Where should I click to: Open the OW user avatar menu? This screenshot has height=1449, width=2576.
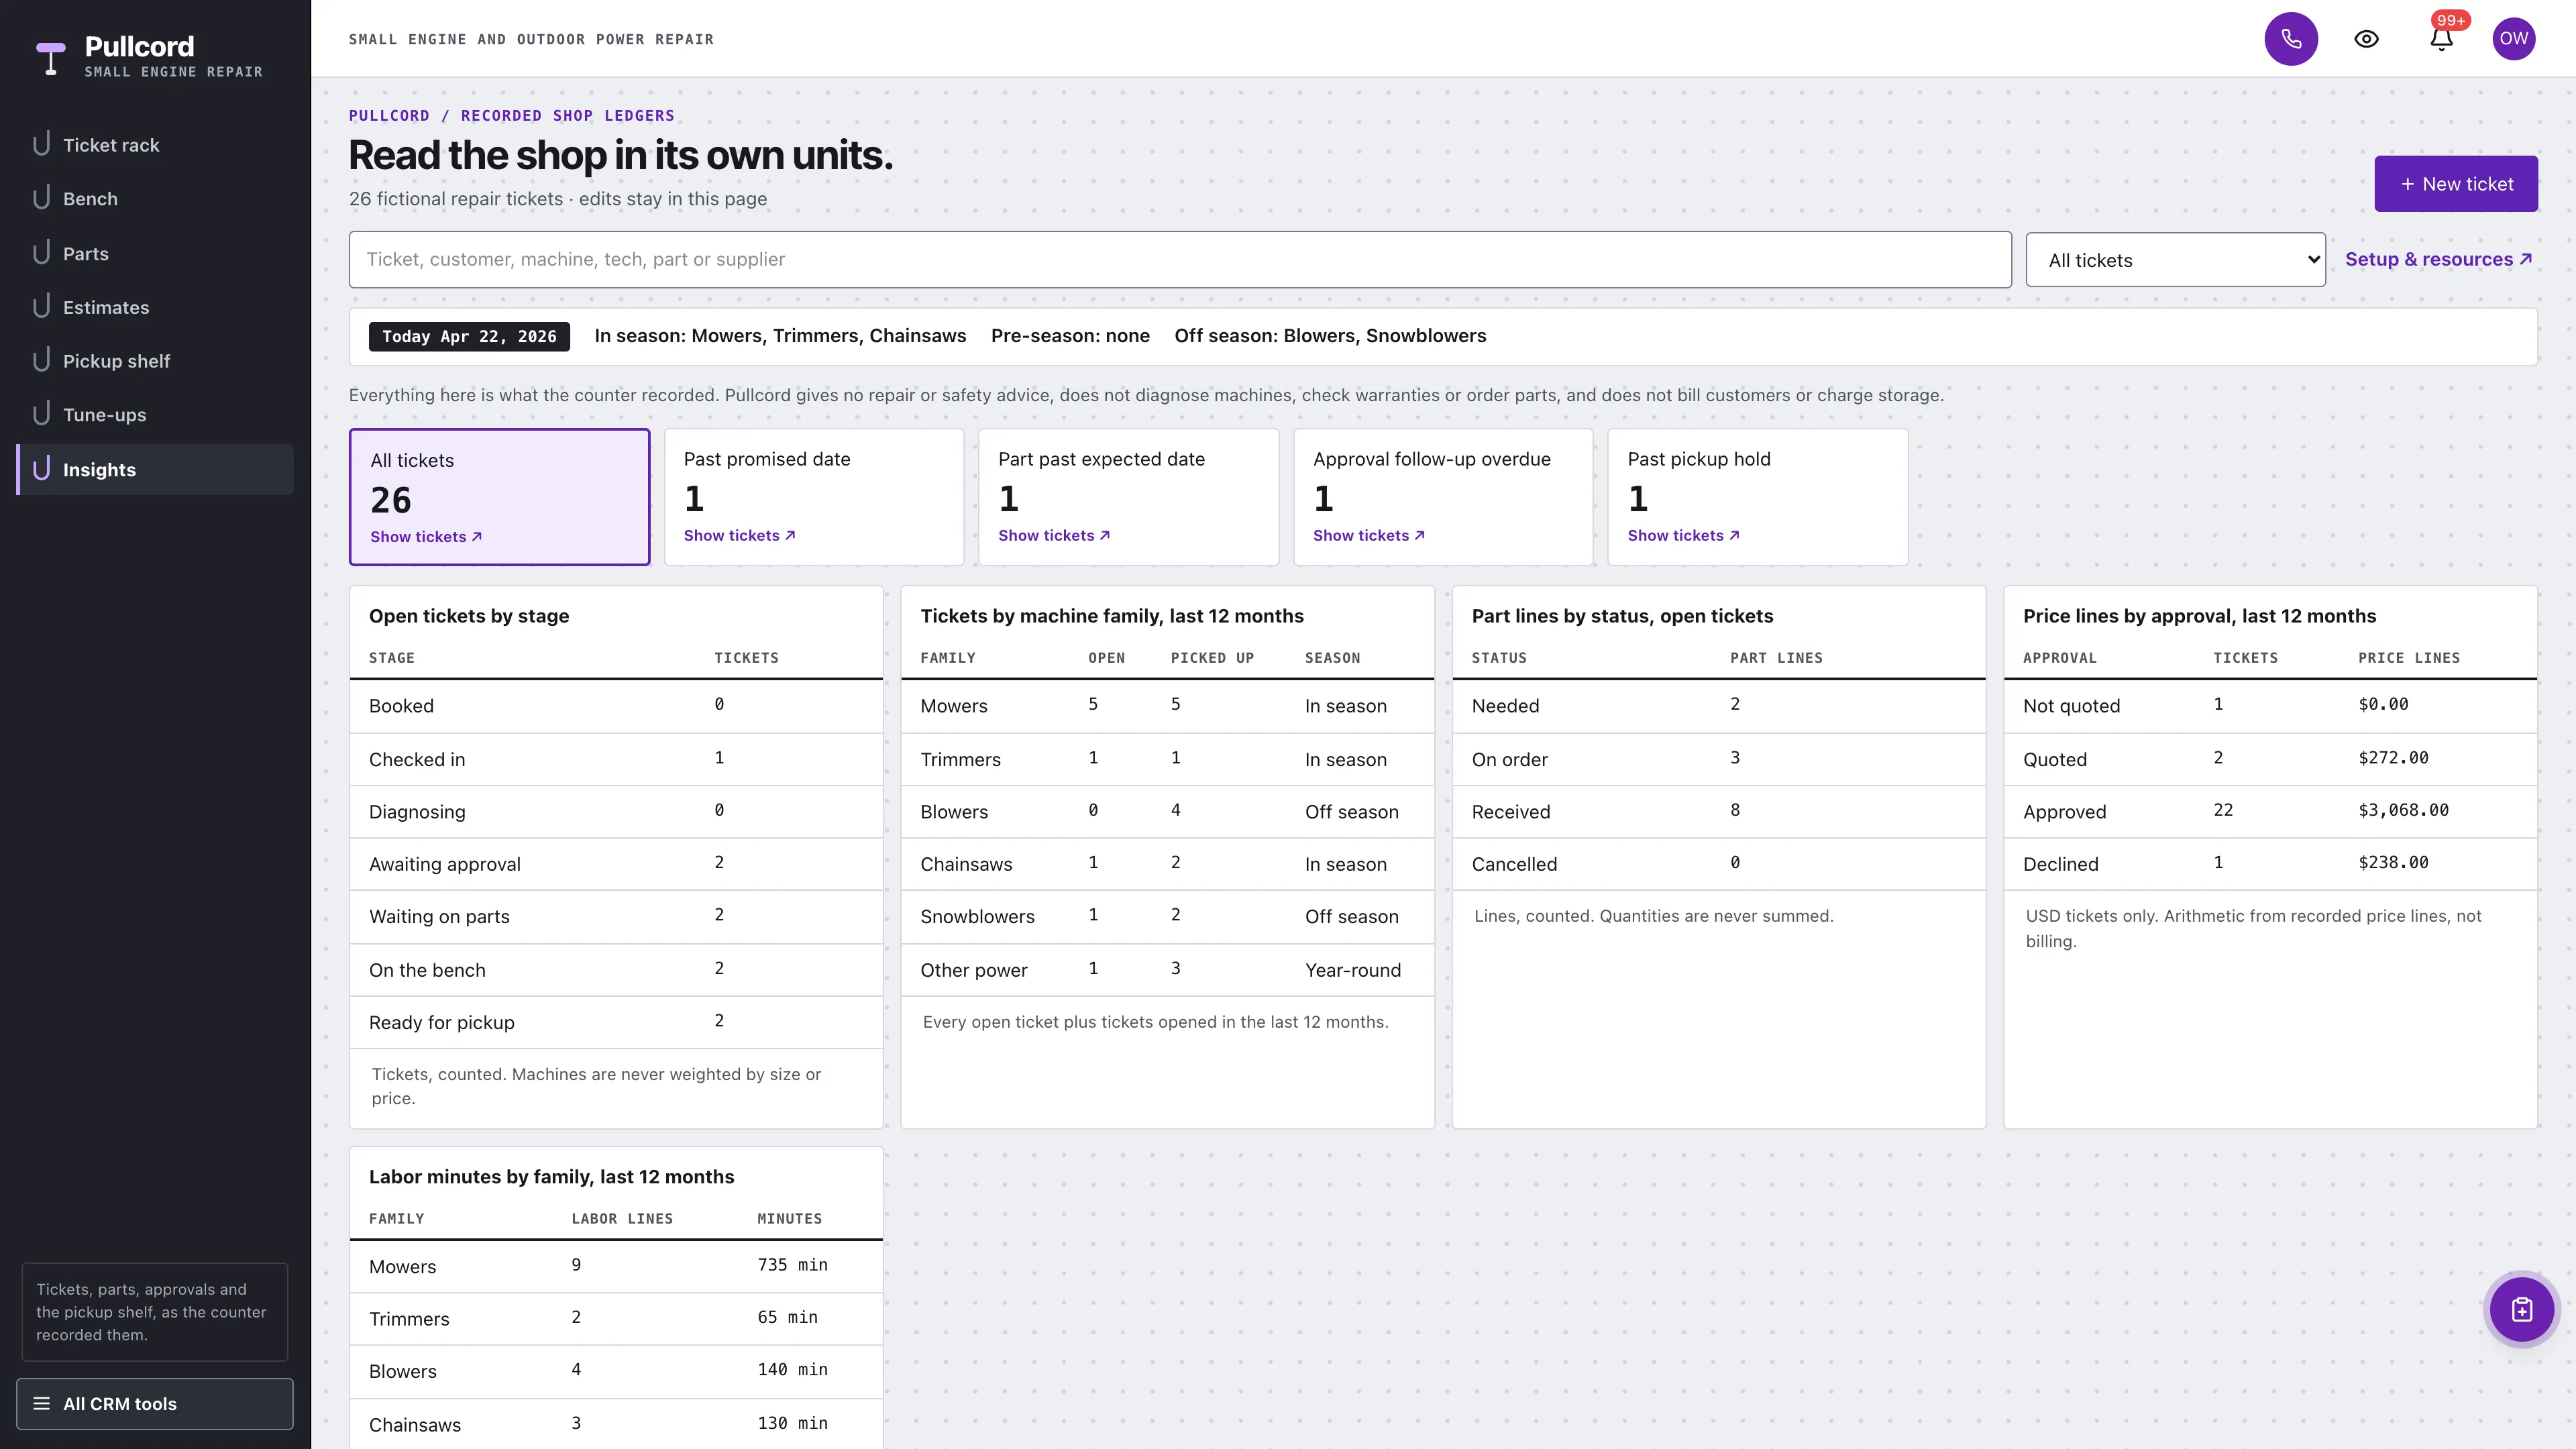point(2514,39)
